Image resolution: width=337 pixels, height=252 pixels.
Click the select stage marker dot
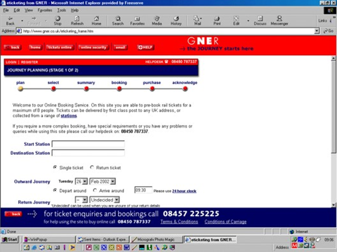click(53, 88)
